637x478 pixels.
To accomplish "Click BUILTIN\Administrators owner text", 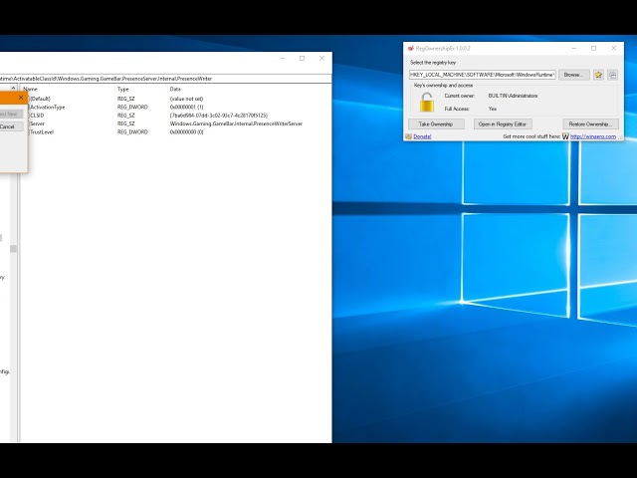I will click(x=513, y=96).
